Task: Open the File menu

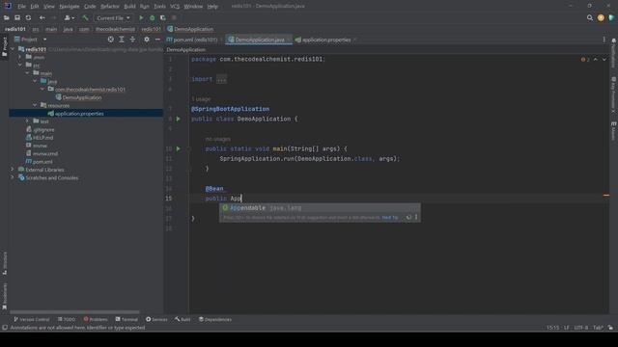Action: [21, 7]
